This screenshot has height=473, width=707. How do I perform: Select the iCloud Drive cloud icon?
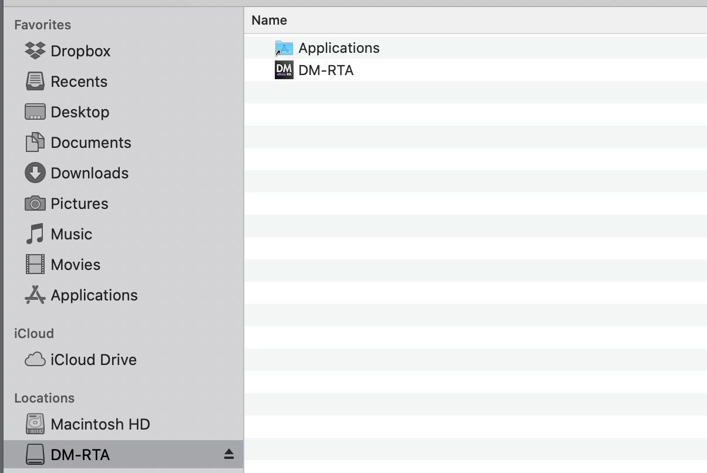point(35,359)
